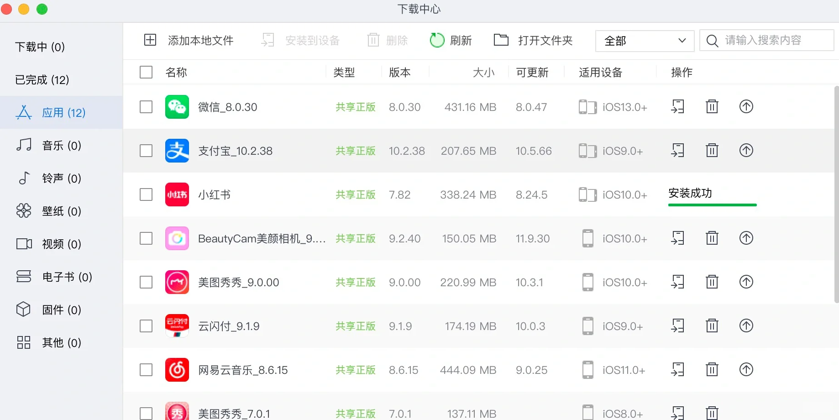Click 打开文件夹 to open download folder
This screenshot has width=839, height=420.
[533, 40]
